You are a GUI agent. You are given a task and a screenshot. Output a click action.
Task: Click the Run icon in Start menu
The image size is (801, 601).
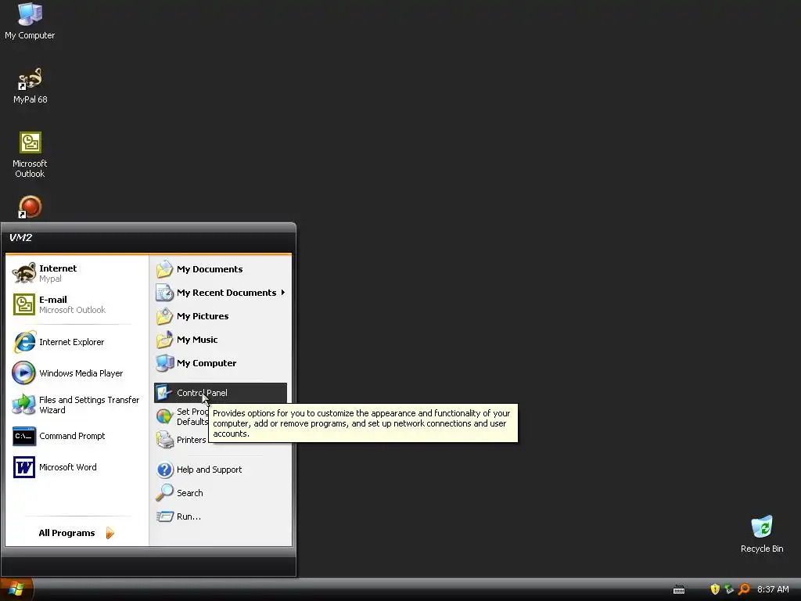coord(164,516)
